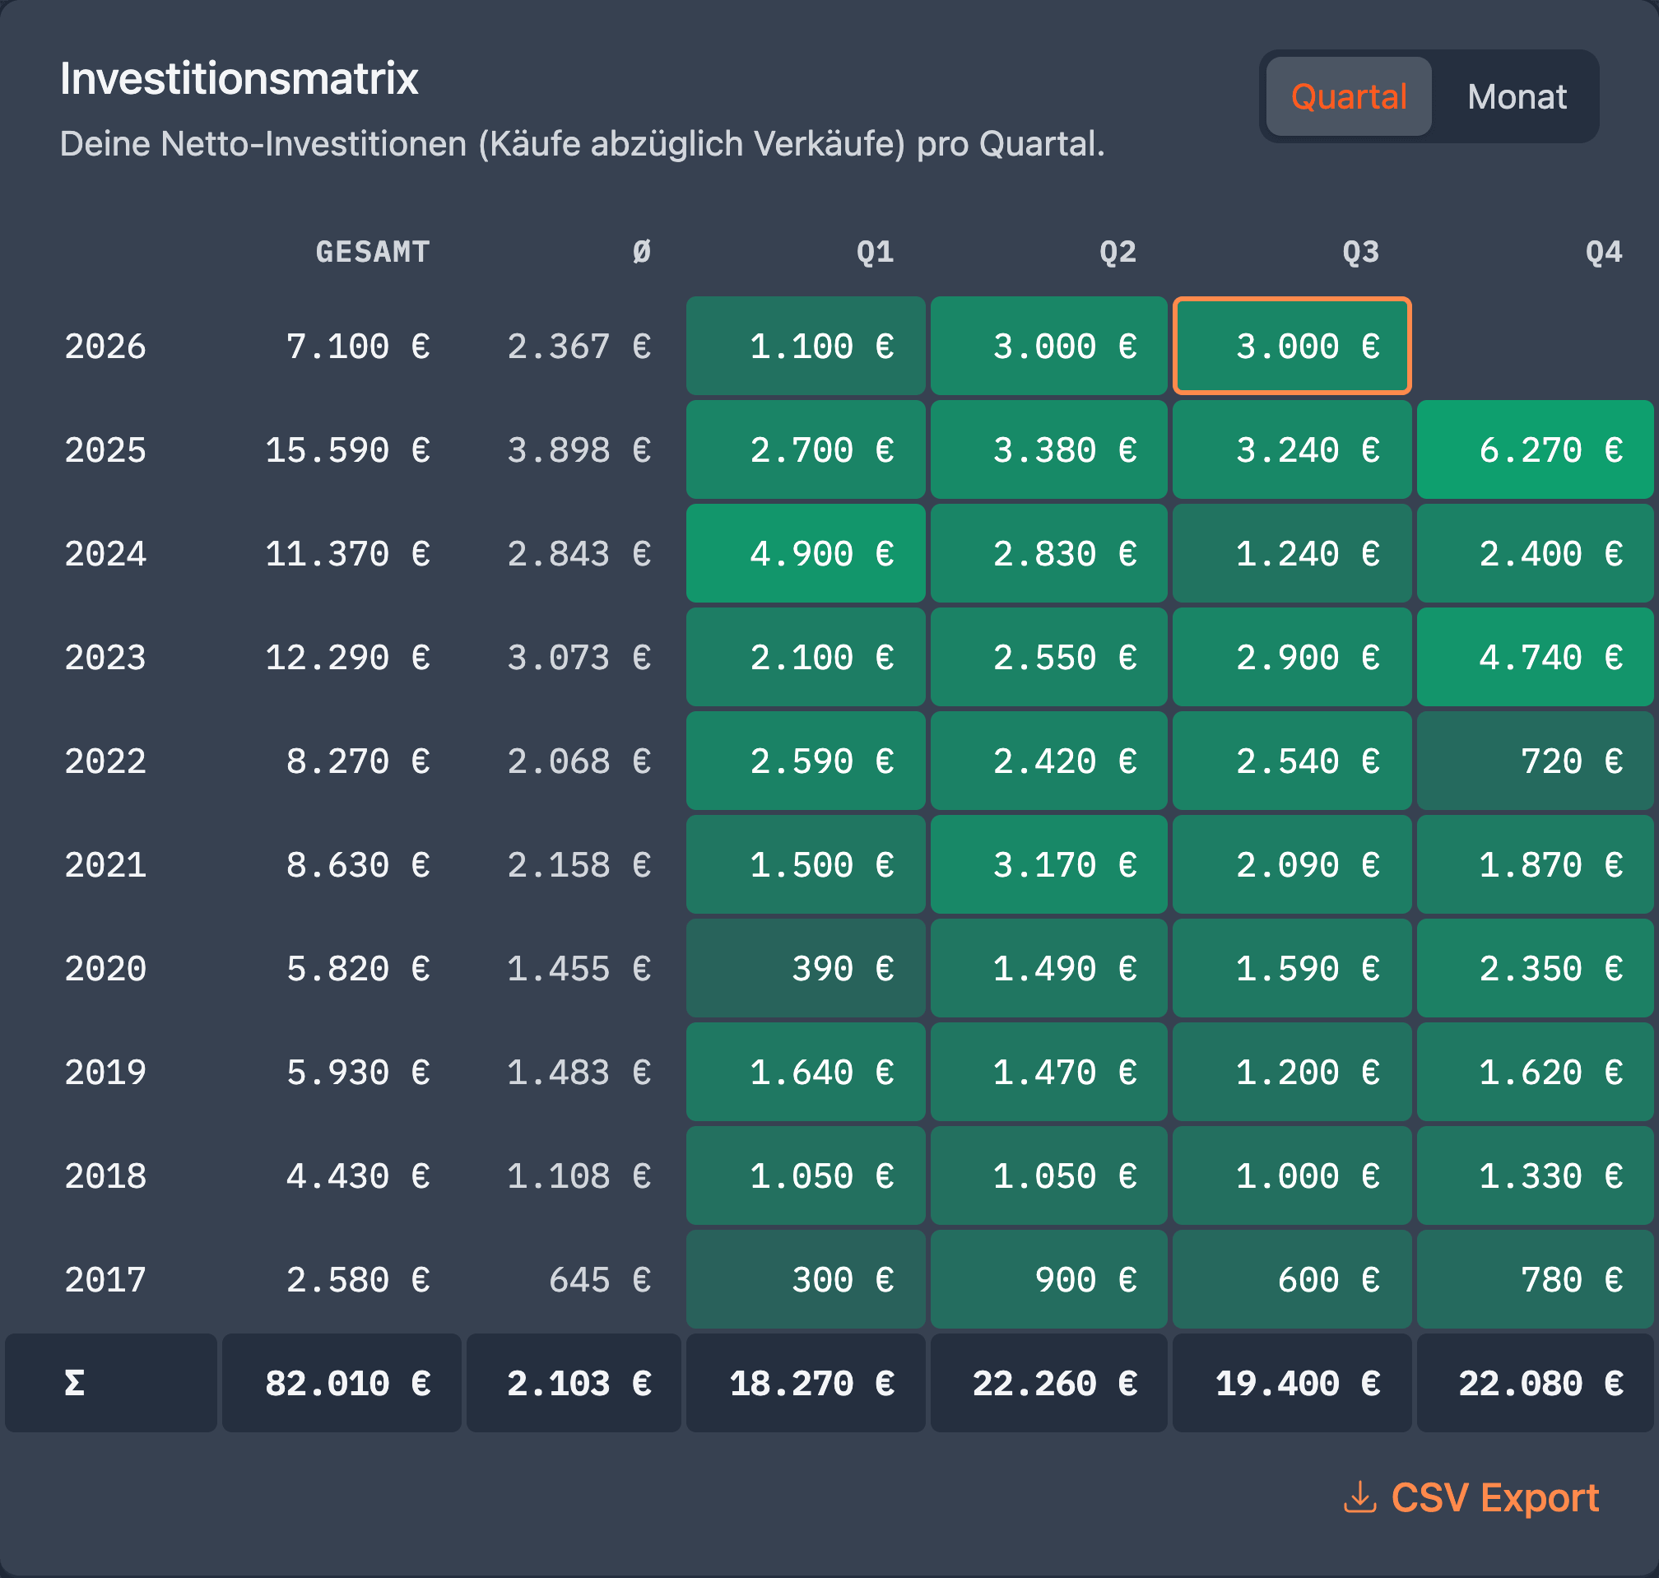Click the Q4 column header

pos(1604,252)
